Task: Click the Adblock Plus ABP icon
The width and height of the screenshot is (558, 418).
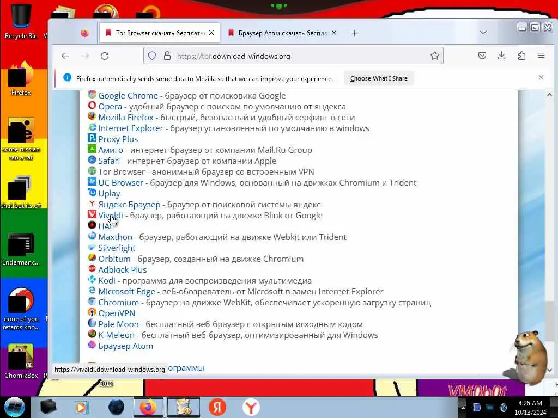Action: click(x=92, y=269)
